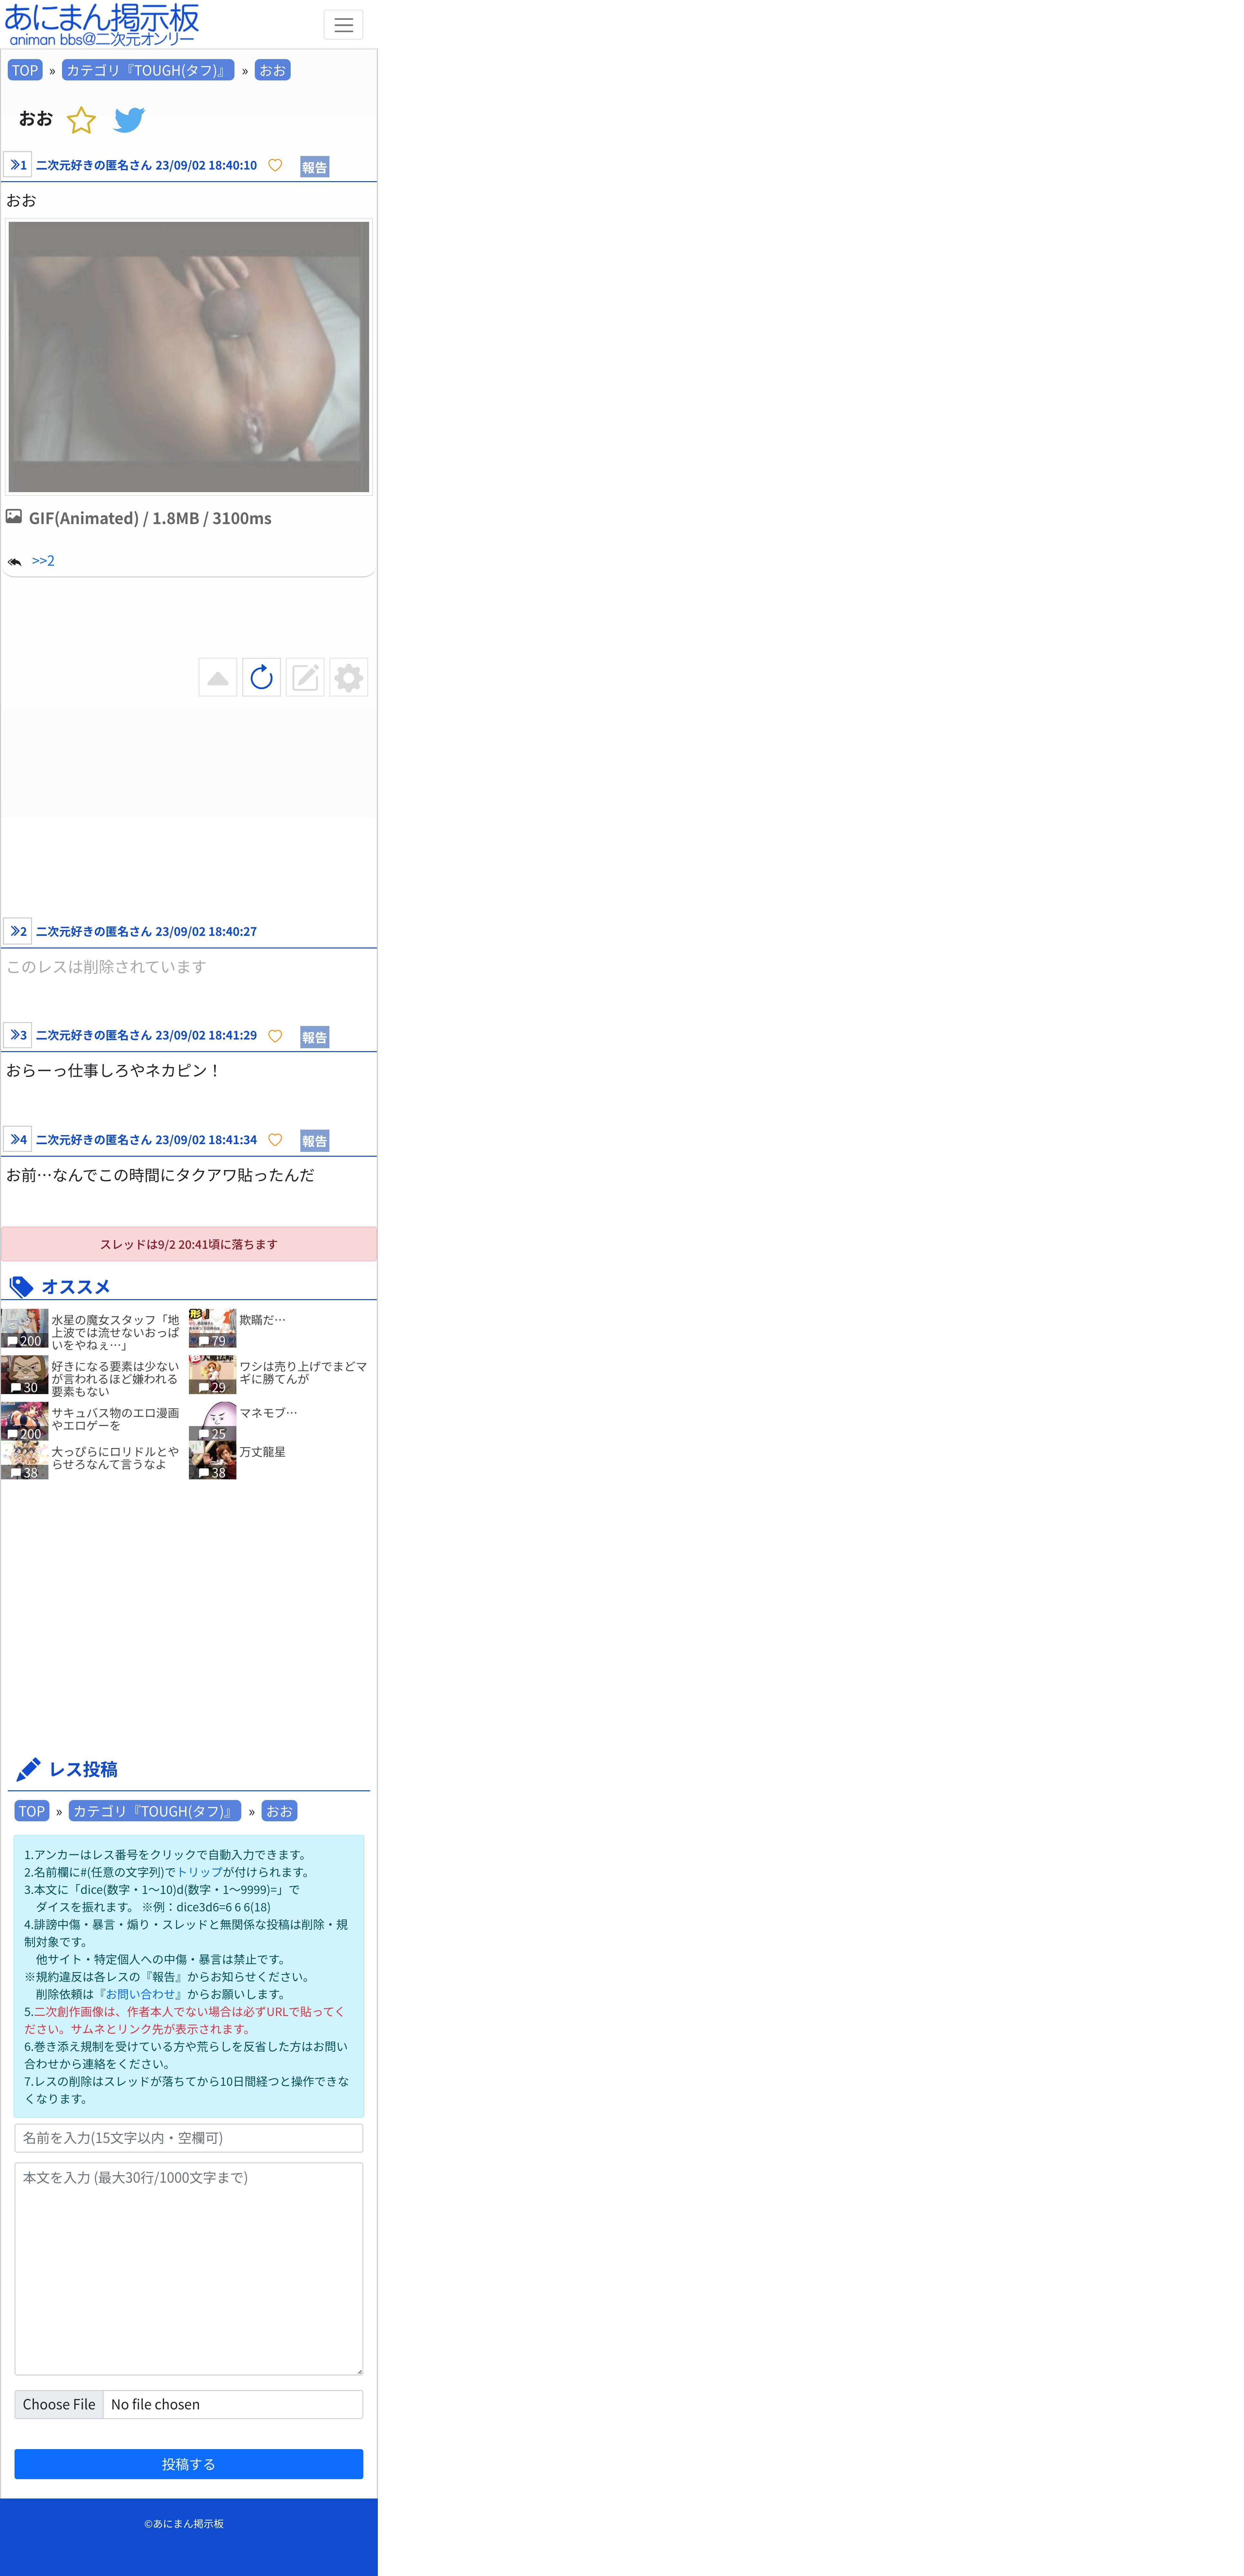This screenshot has width=1244, height=2576.
Task: Open the TOUGH(タフ) category in upper breadcrumb
Action: [x=148, y=70]
